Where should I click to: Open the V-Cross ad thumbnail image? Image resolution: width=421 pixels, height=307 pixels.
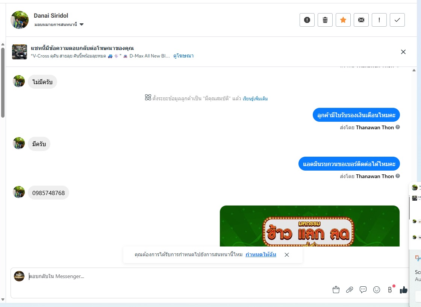click(19, 52)
